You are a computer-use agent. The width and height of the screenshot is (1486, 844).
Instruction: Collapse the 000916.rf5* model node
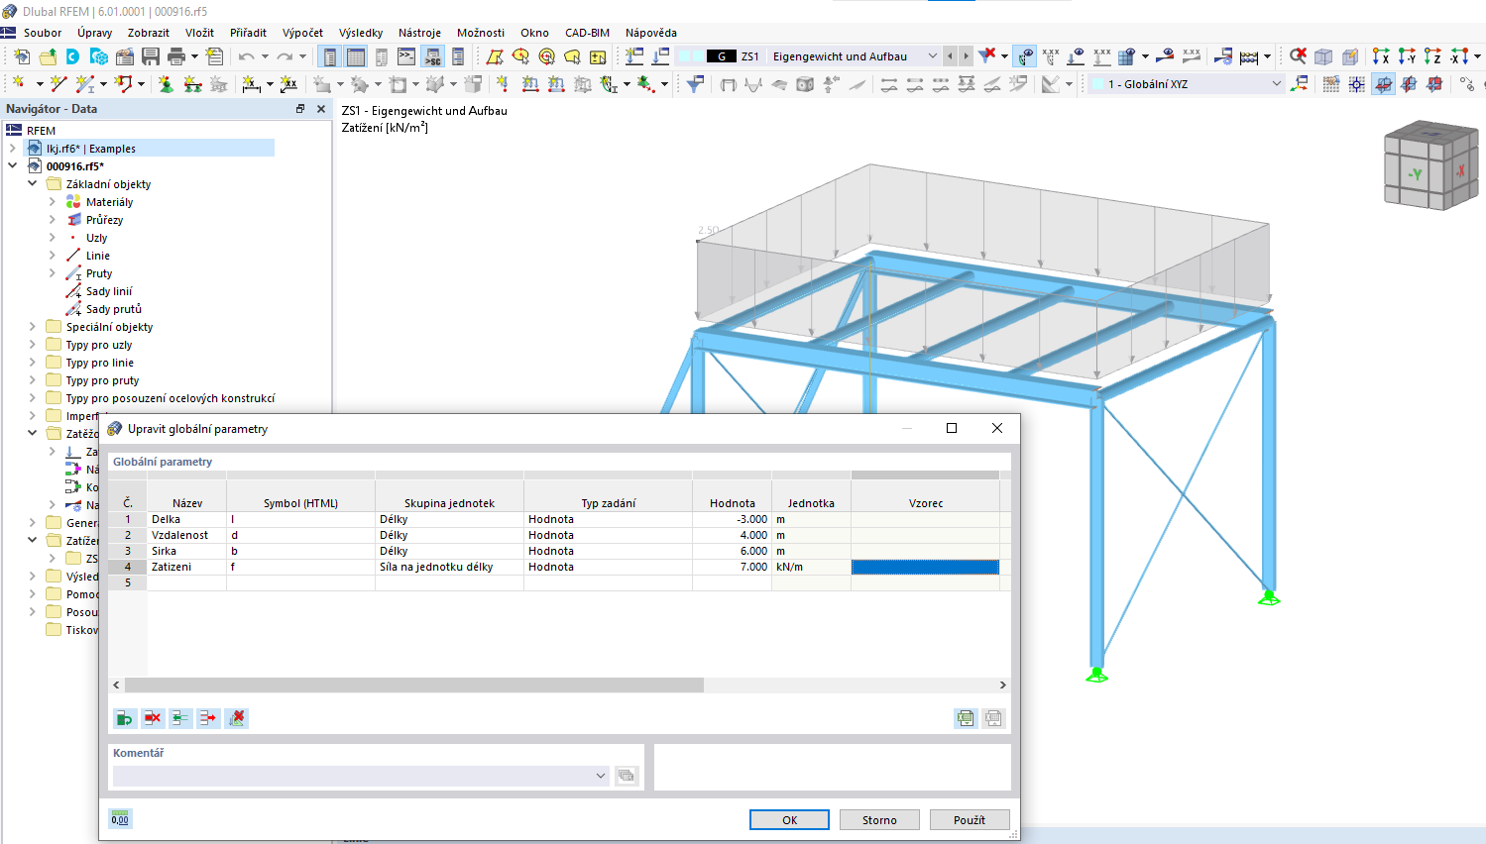[12, 166]
